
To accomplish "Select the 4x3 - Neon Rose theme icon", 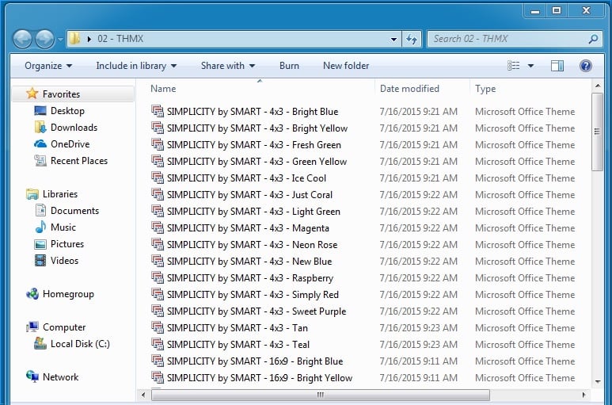I will click(x=158, y=244).
